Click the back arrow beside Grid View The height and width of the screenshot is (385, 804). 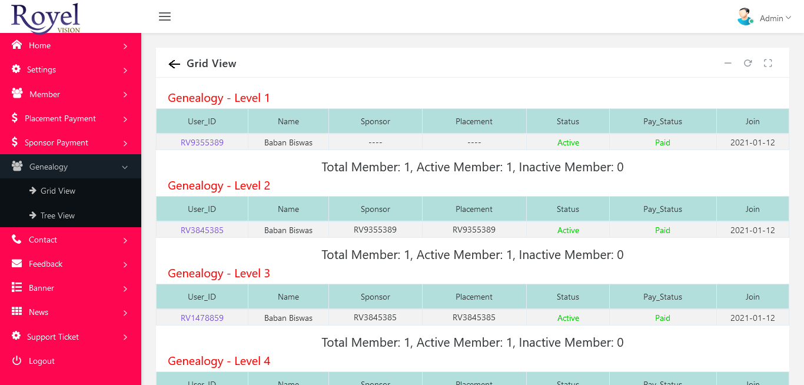(174, 64)
